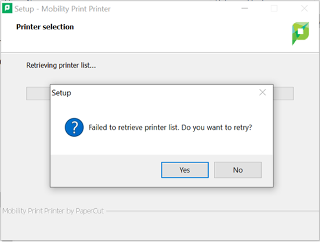Viewport: 320px width, 242px height.
Task: Click the green PaperCut logo in the header
Action: [x=300, y=33]
